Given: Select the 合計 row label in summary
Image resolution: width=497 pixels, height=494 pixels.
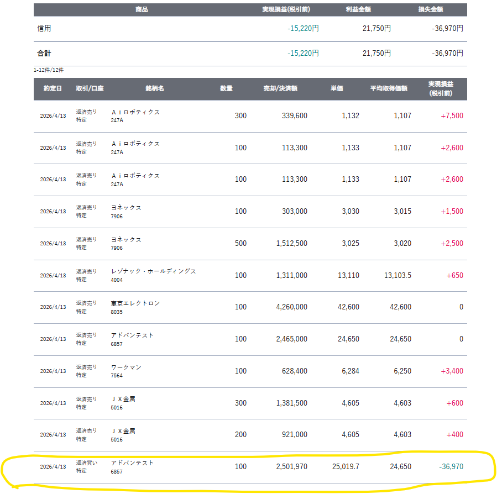Looking at the screenshot, I should click(44, 54).
